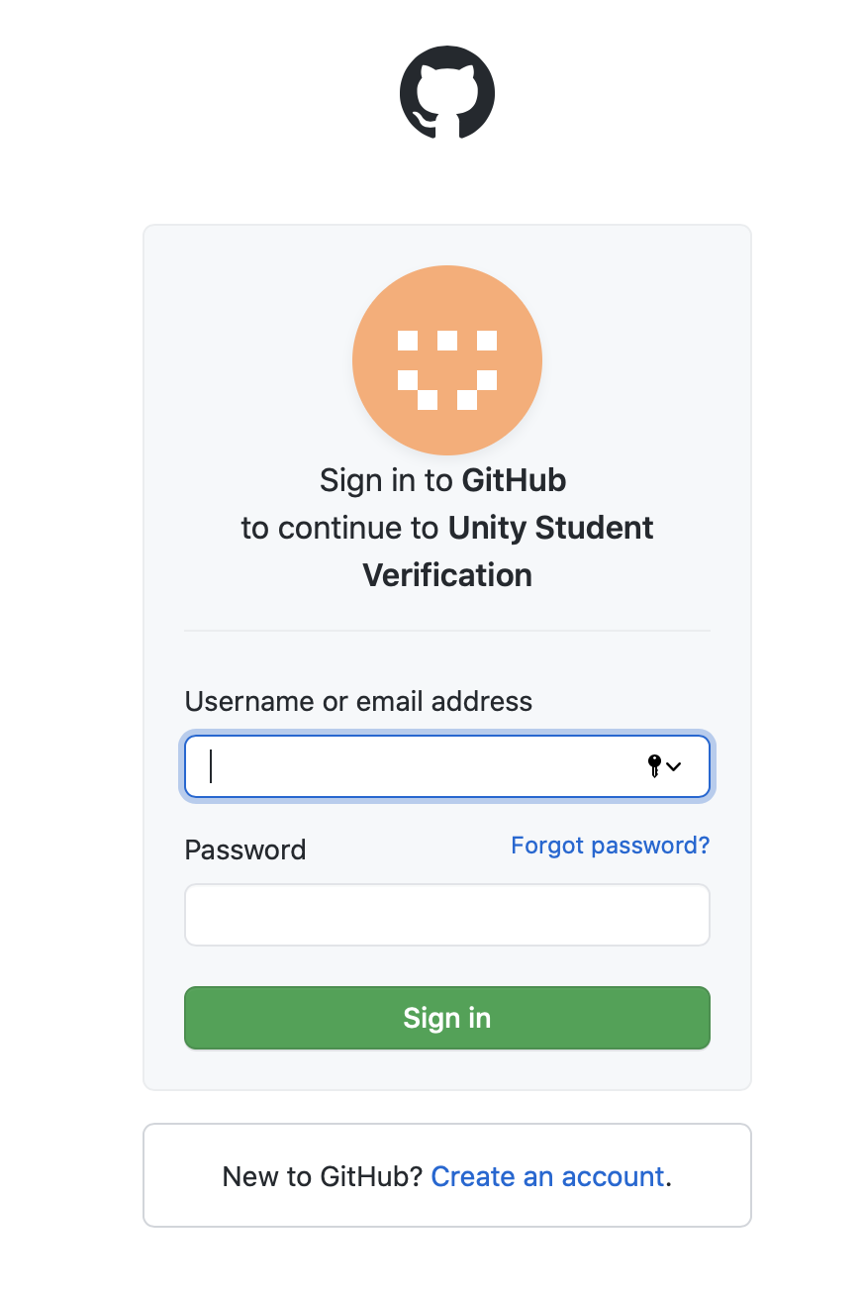The height and width of the screenshot is (1299, 863).
Task: Click the 'to continue to' text
Action: click(x=341, y=528)
